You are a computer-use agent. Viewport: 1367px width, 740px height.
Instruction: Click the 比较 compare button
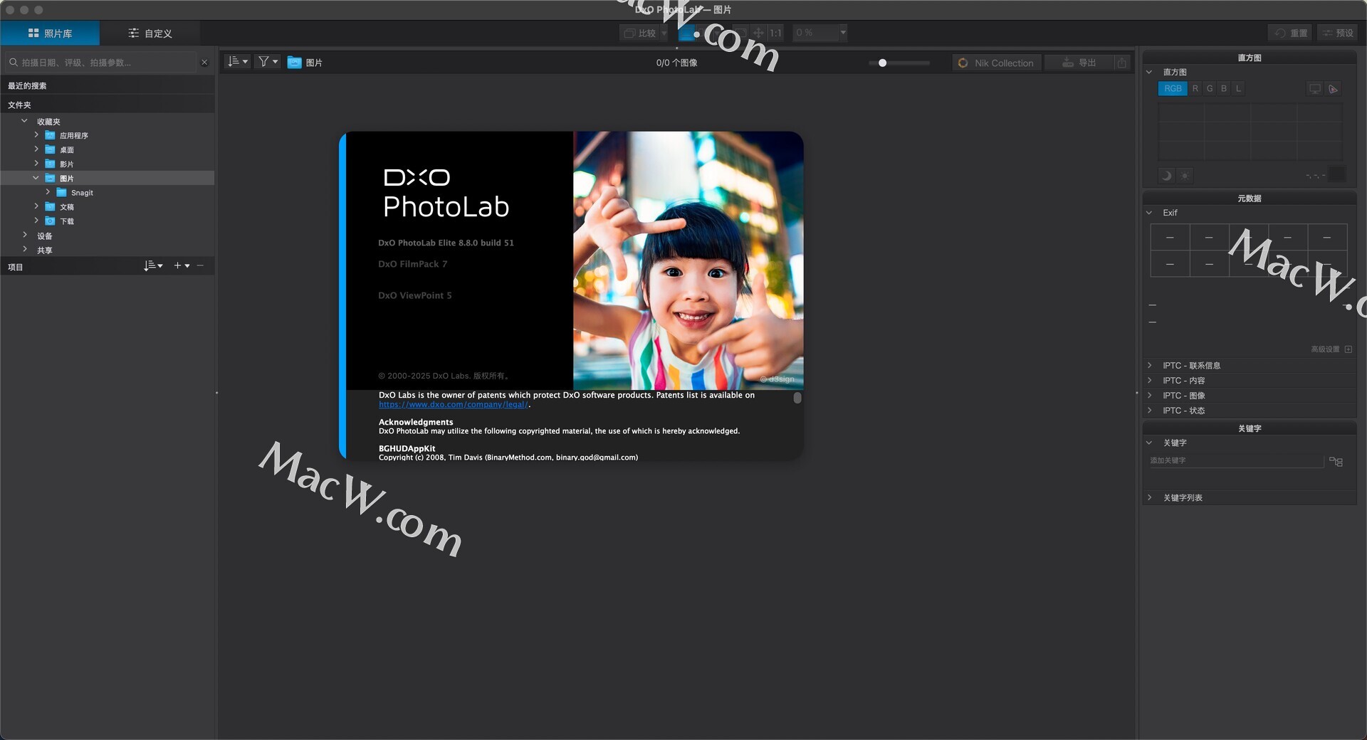click(639, 33)
